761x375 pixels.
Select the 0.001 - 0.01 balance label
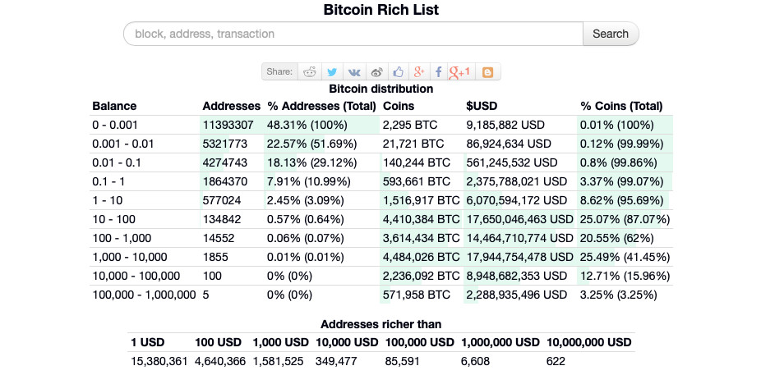tap(123, 144)
